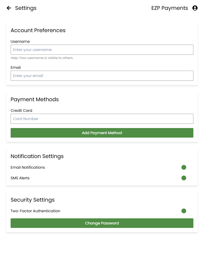204x272 pixels.
Task: Click the Add Payment Method button
Action: click(102, 133)
